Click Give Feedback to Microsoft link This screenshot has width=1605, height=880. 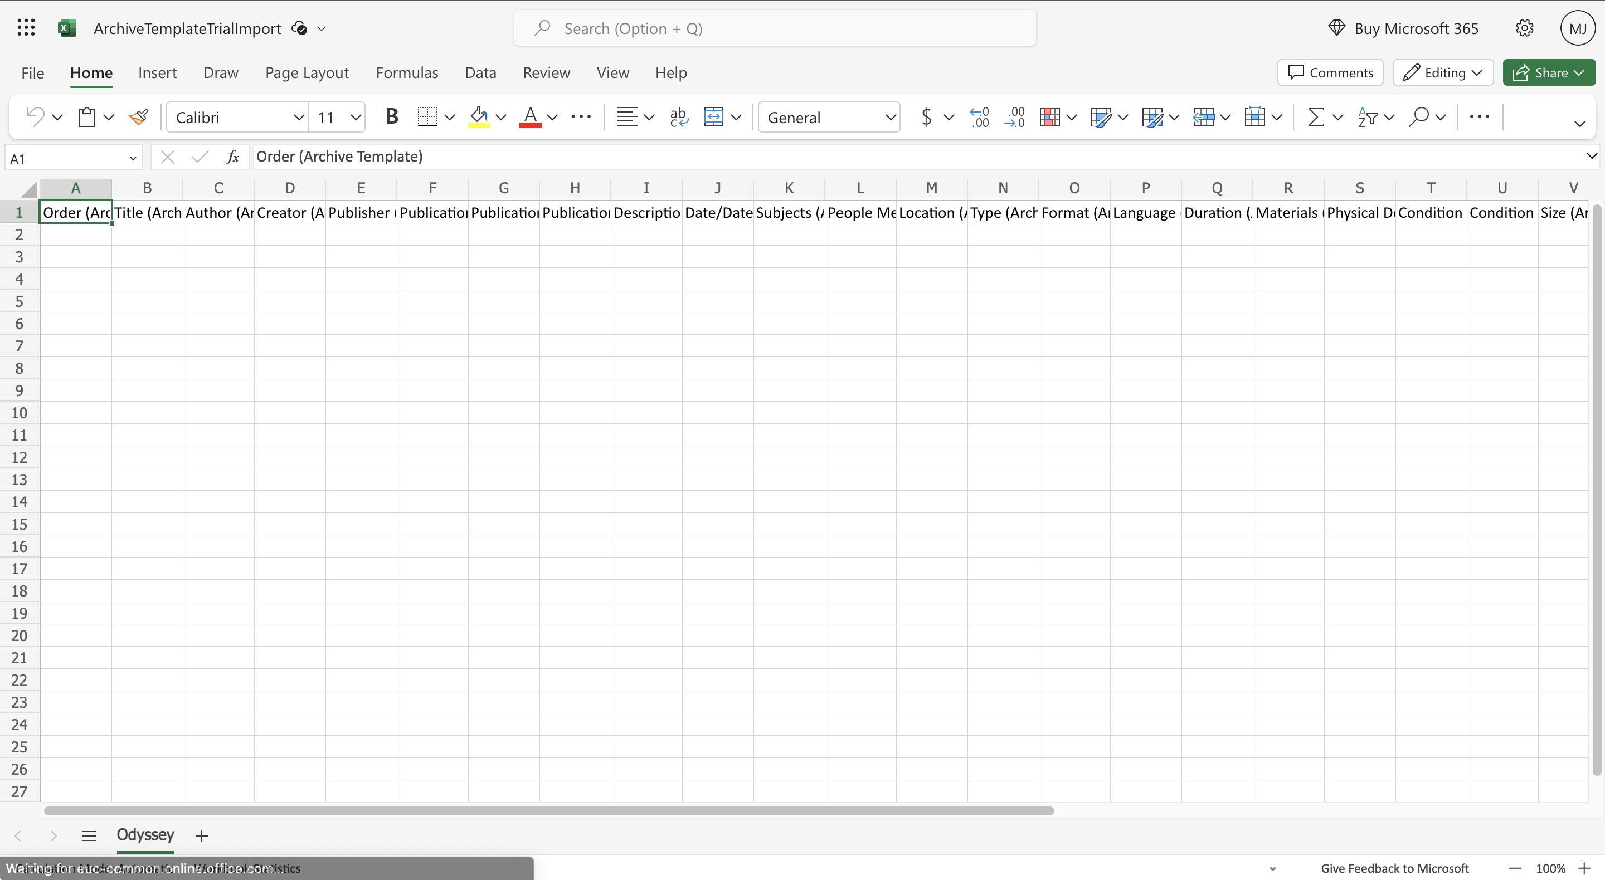(1394, 868)
